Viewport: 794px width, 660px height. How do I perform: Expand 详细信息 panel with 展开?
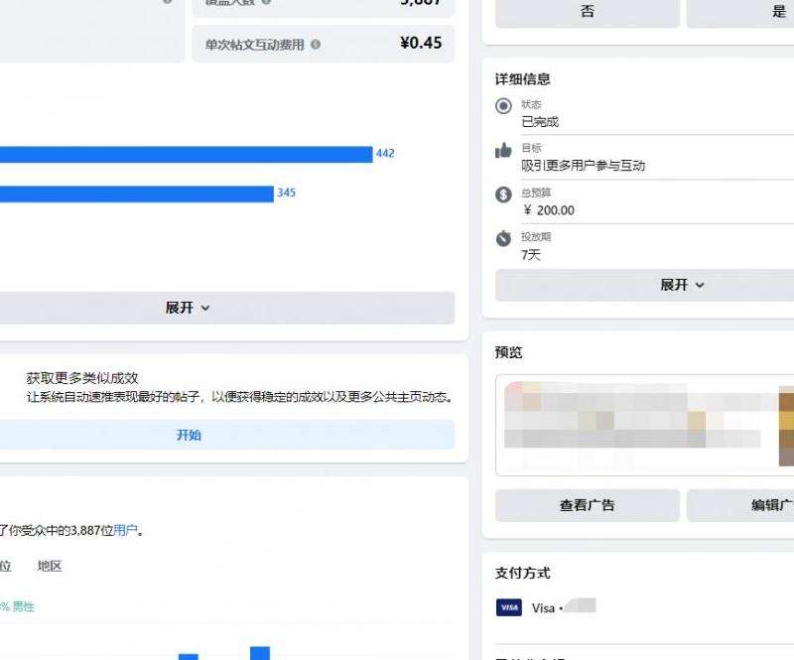pyautogui.click(x=682, y=285)
